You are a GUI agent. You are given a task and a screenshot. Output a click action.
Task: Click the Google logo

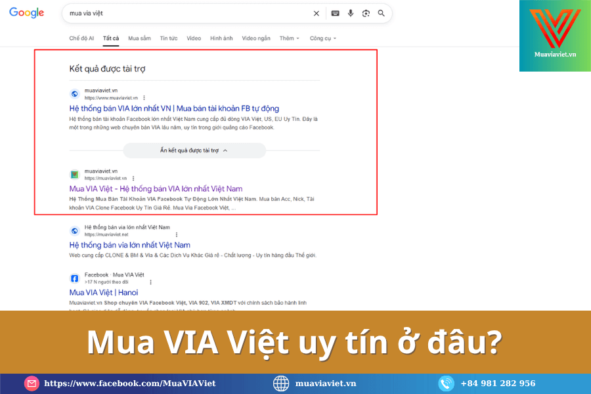tap(27, 13)
